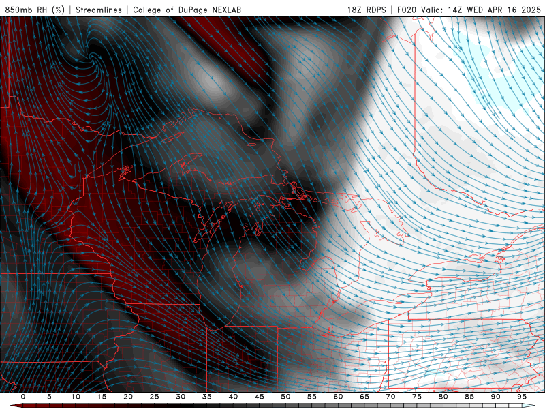This screenshot has width=545, height=409.
Task: Select the '18Z RDPS' model run label
Action: 367,10
